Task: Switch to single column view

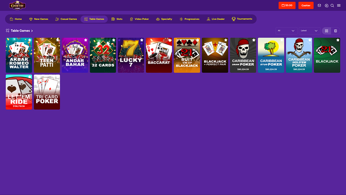Action: point(335,31)
